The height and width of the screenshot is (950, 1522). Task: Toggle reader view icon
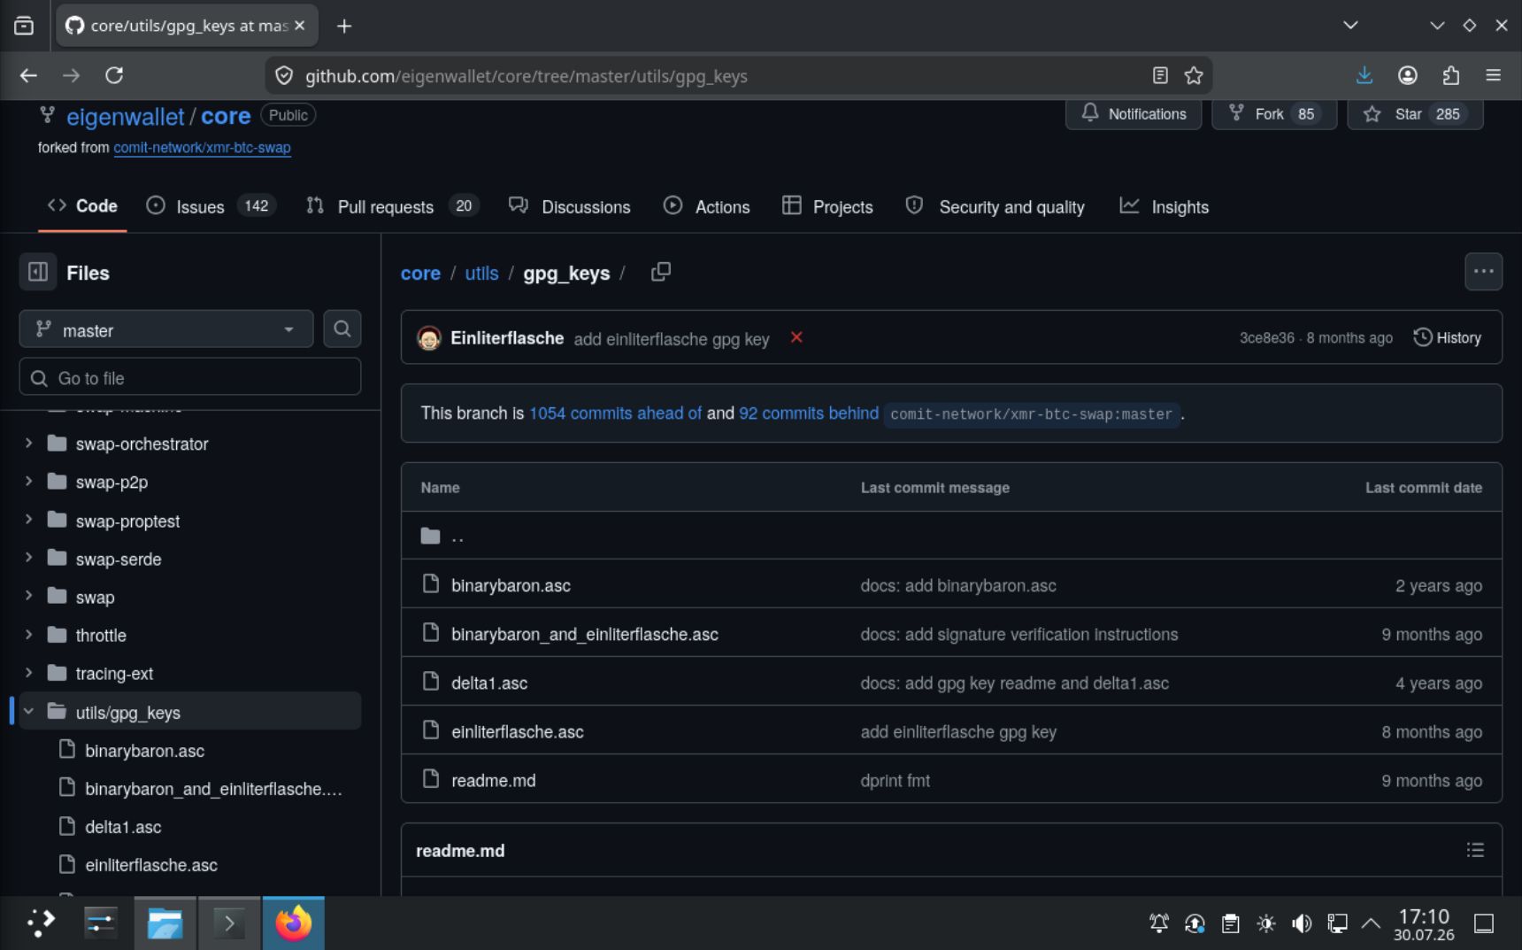pos(1160,76)
